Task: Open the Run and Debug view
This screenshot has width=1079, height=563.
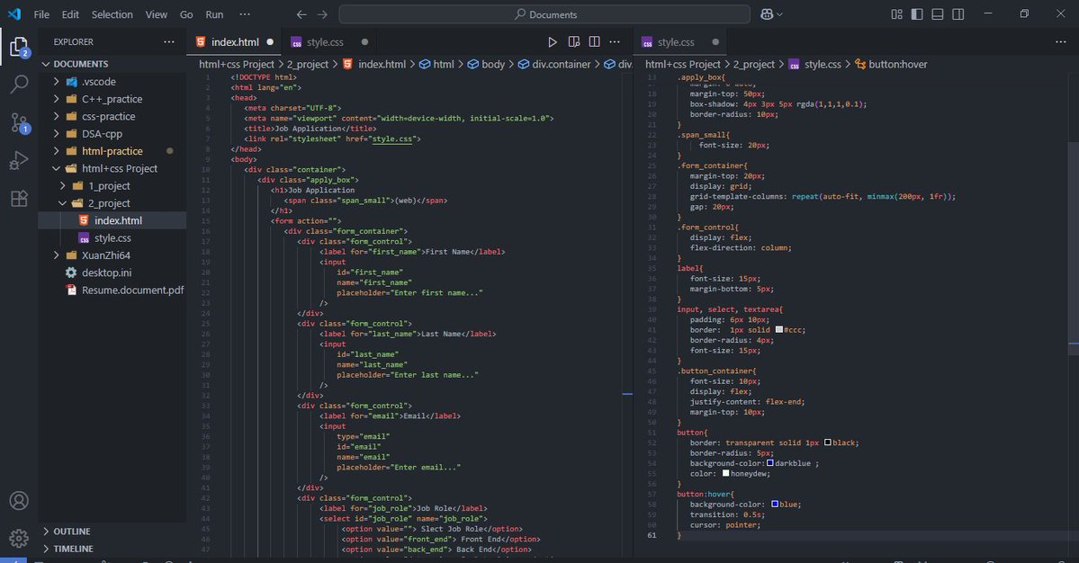Action: 19,160
